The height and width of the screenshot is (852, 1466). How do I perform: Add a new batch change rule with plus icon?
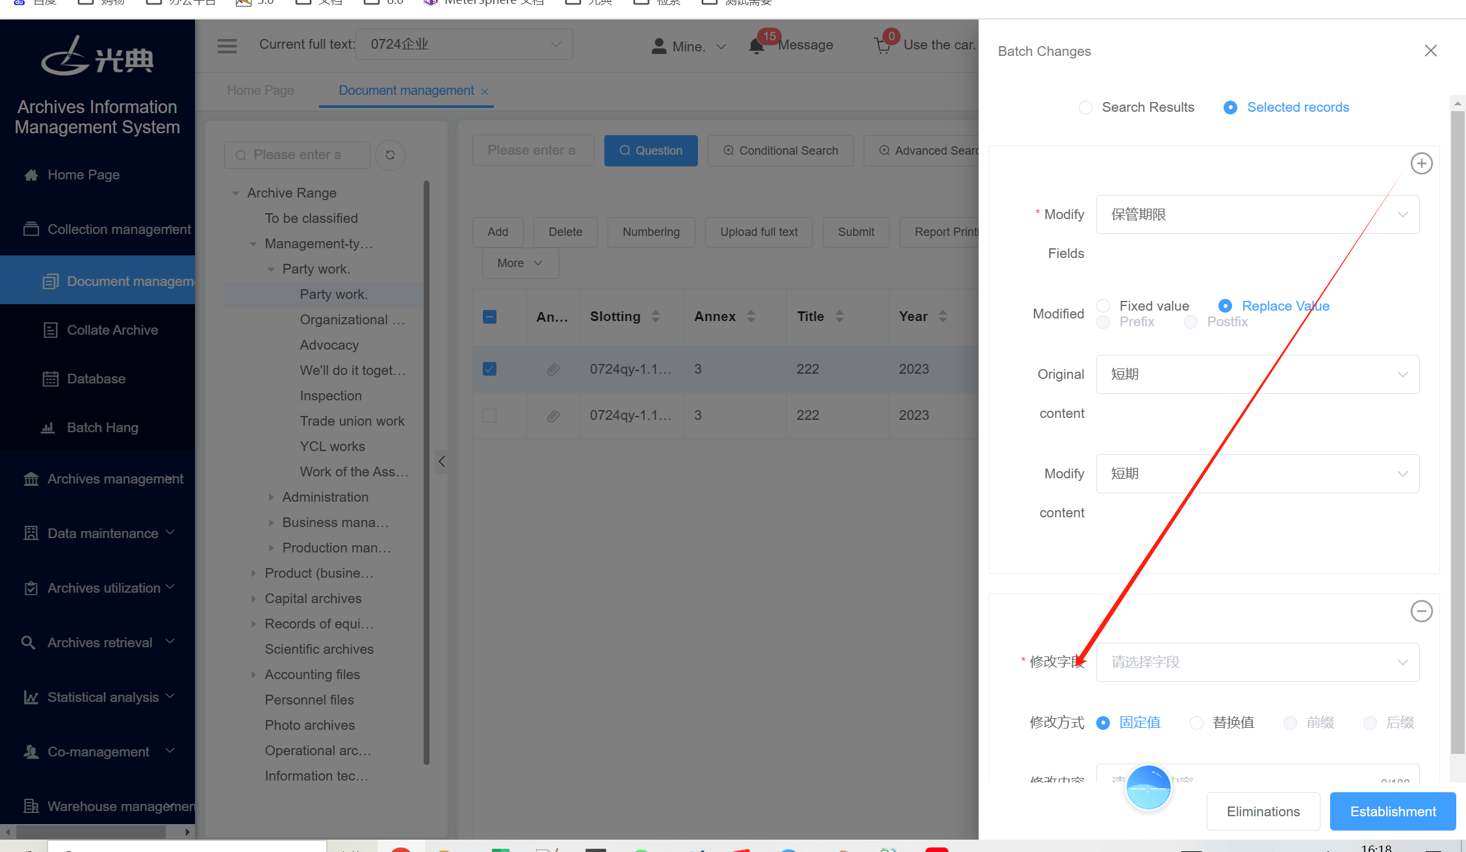pyautogui.click(x=1421, y=163)
